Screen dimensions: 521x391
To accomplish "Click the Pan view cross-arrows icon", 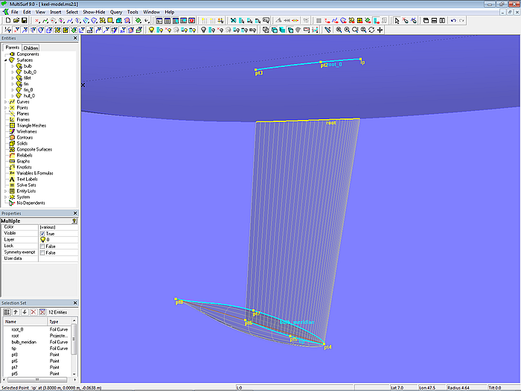I will coord(380,30).
